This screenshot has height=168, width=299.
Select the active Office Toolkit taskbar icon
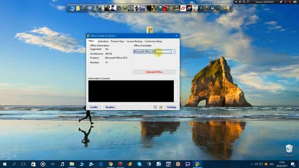(197, 164)
